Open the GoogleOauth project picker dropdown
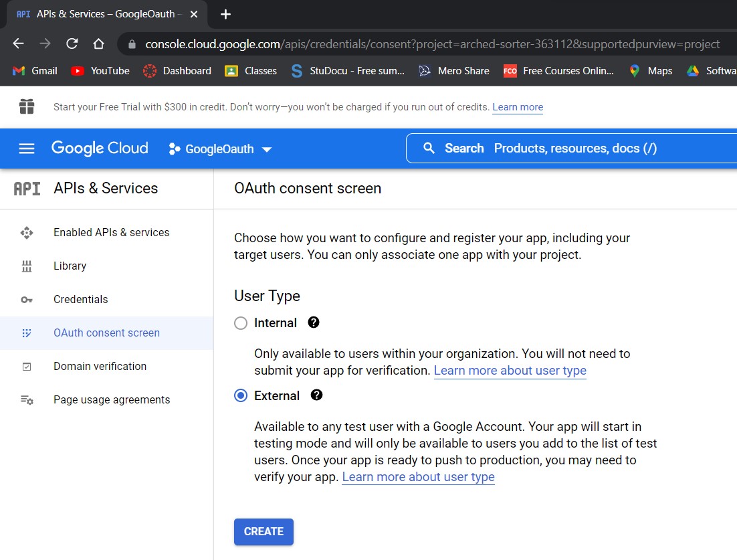 (x=221, y=149)
